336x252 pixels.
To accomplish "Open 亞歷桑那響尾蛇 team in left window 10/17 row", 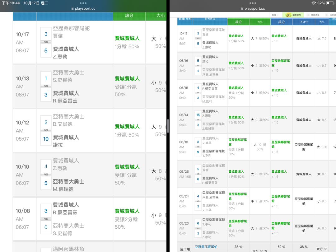I will pos(71,28).
